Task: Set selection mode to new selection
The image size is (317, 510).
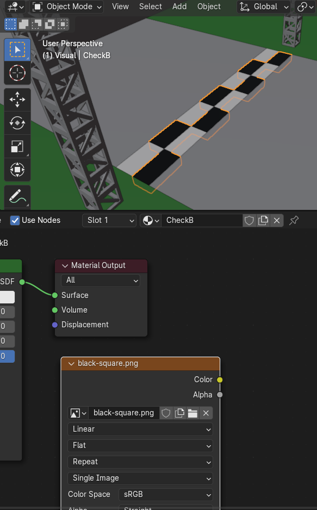Action: (11, 24)
